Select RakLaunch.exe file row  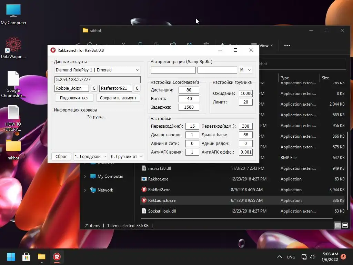pos(242,200)
